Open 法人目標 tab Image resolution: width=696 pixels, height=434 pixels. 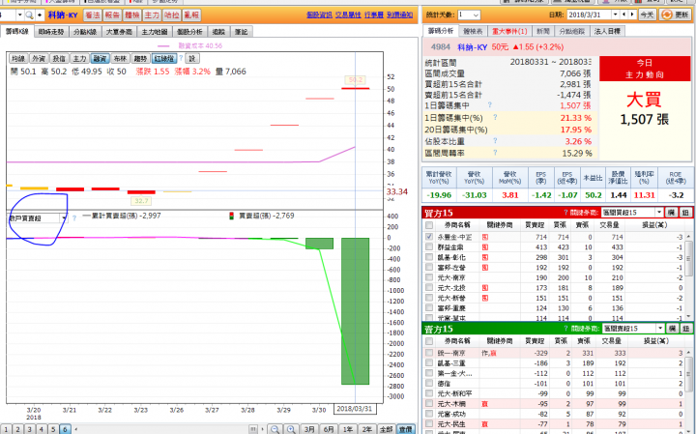click(x=607, y=31)
